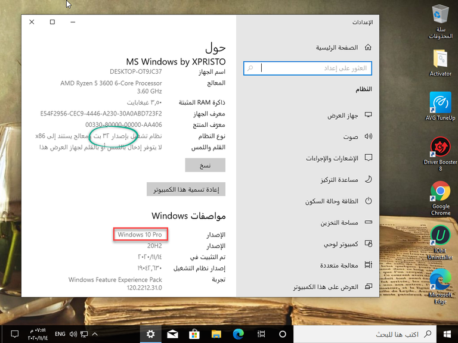The width and height of the screenshot is (458, 343).
Task: Click the Storage drive icon in the sidebar
Action: tap(369, 222)
